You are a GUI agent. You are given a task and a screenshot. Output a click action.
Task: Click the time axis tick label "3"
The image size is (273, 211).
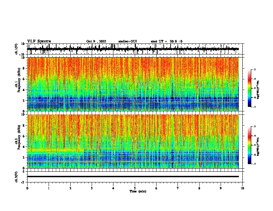click(x=92, y=188)
